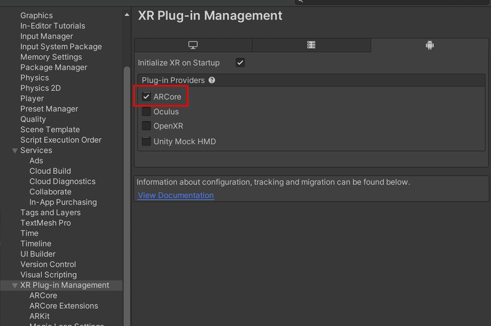
Task: Collapse the Services section
Action: point(15,150)
